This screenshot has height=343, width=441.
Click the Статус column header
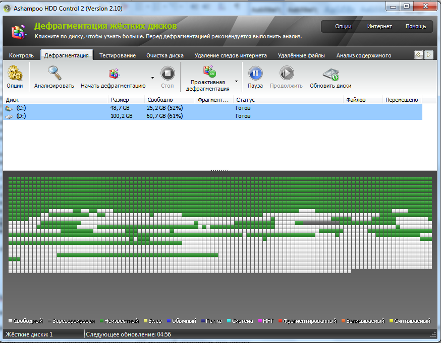click(289, 100)
